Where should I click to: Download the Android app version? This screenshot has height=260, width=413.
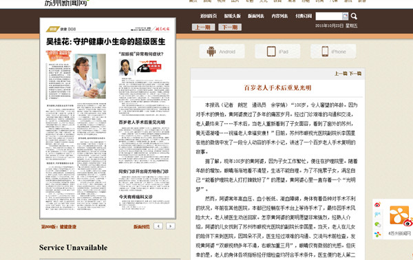(x=222, y=52)
